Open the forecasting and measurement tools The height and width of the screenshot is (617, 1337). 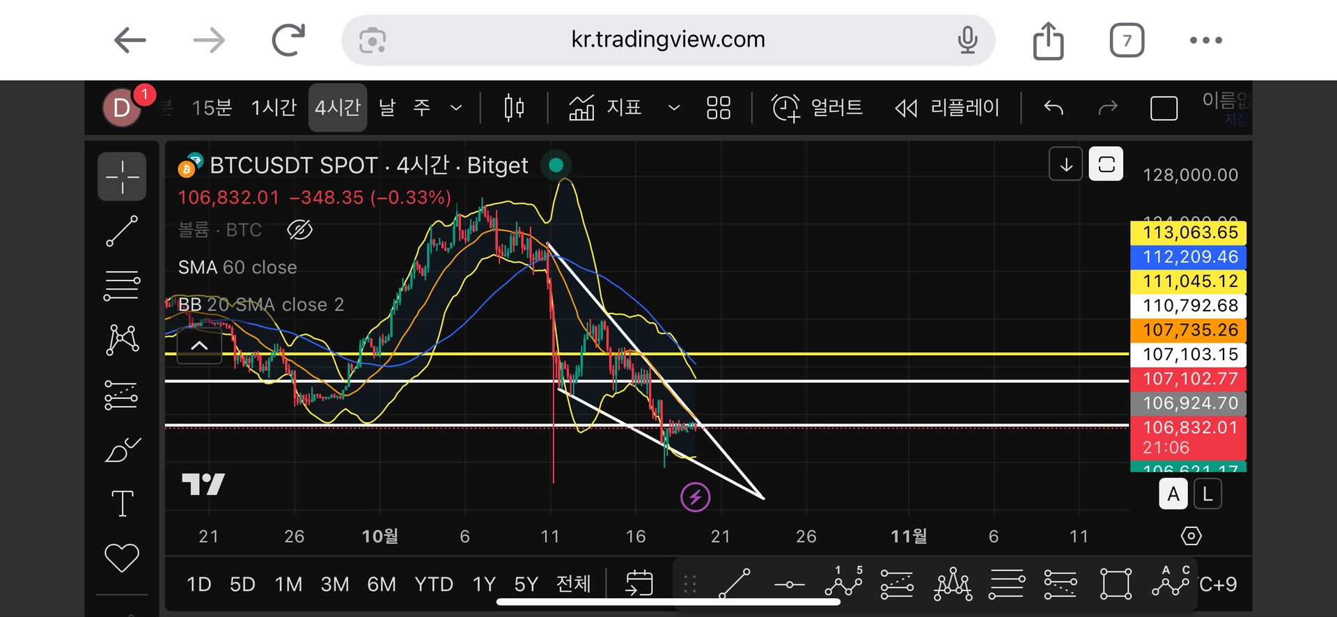(x=122, y=395)
